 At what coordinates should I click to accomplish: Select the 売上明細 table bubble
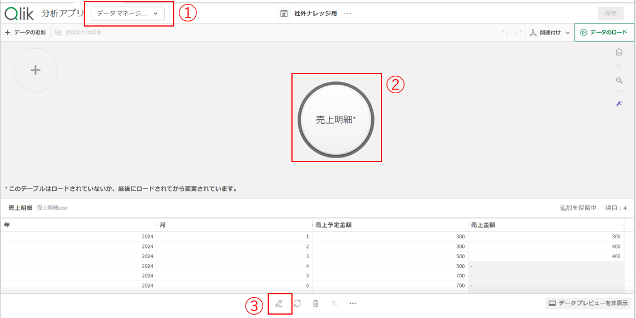coord(336,119)
